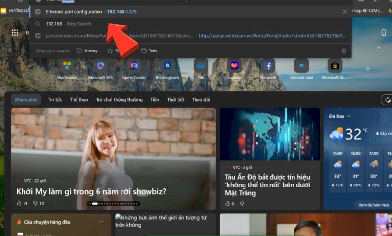This screenshot has height=236, width=392.
Task: Open the Workspace quick link
Action: pos(67,69)
